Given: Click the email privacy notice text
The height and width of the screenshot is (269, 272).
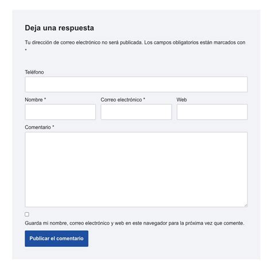Looking at the screenshot, I should tap(135, 42).
